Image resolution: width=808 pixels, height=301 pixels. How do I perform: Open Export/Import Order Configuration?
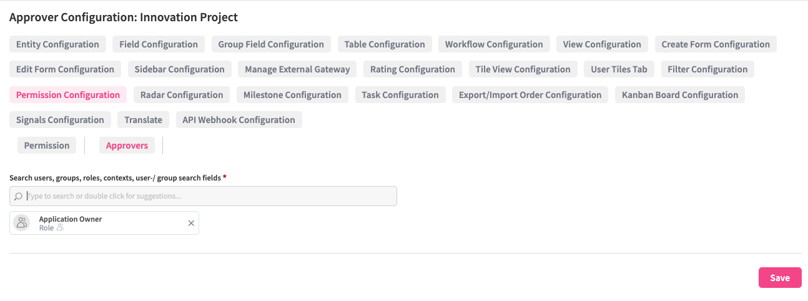point(530,95)
